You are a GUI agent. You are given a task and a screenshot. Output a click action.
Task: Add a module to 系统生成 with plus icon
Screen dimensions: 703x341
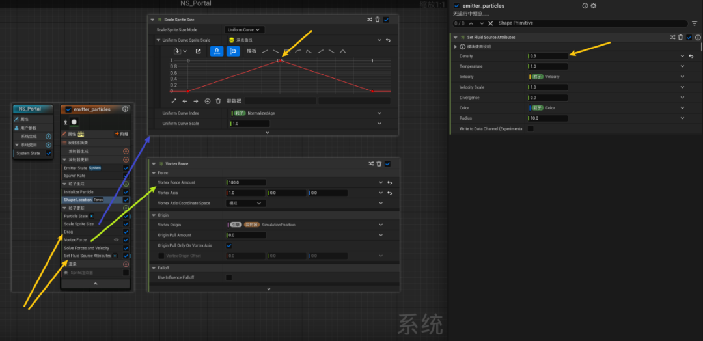click(x=48, y=136)
